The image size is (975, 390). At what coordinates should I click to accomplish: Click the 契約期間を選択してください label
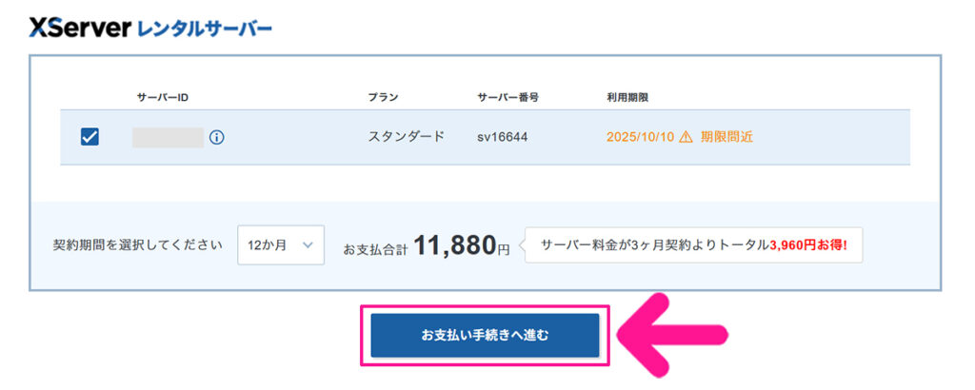(x=138, y=245)
